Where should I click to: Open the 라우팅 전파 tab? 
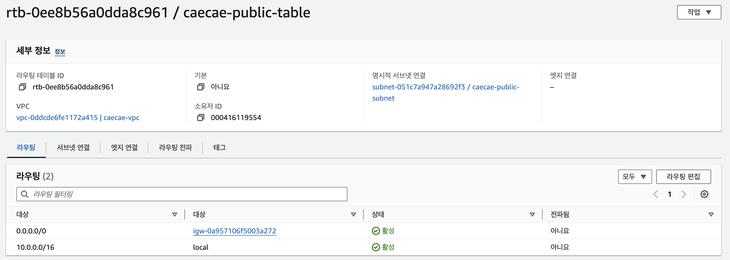coord(175,148)
